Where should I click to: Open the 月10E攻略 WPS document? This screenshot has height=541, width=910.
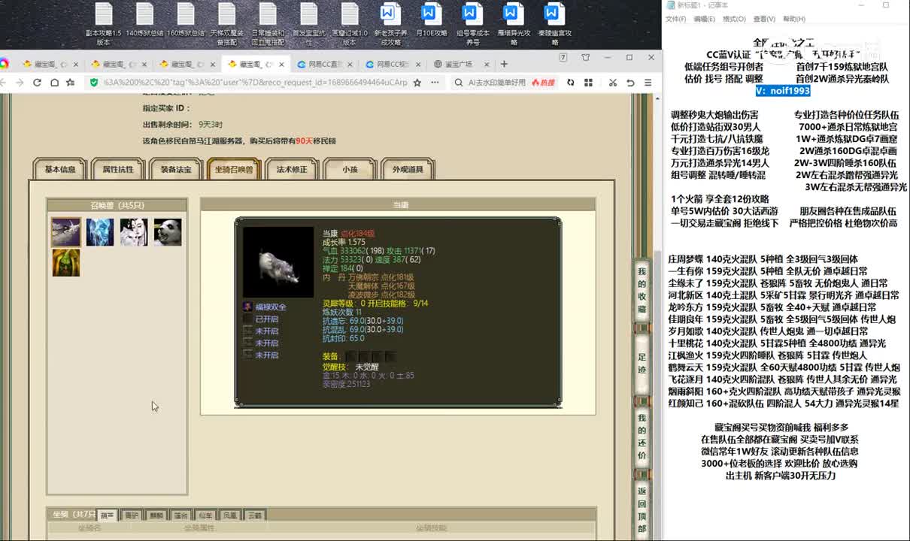[431, 20]
